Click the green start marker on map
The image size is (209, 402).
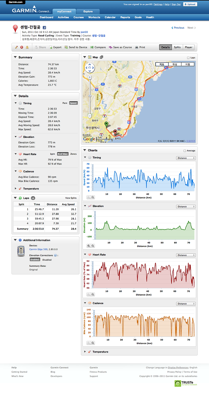(106, 125)
